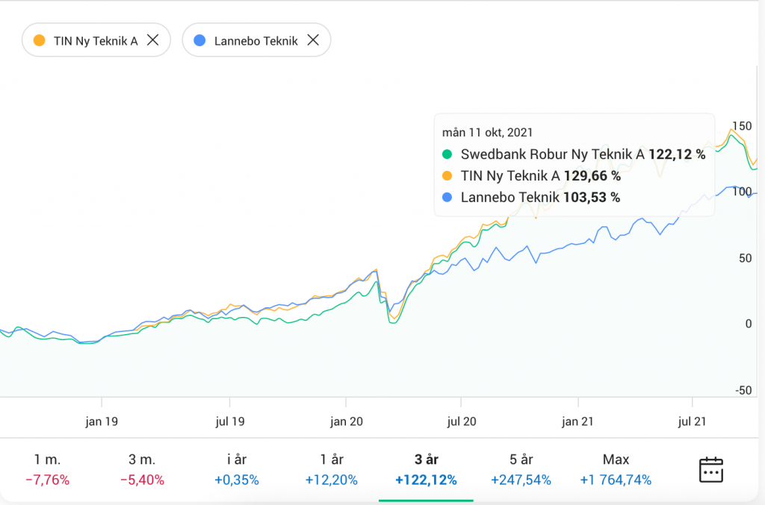Select the 1 m. time period
Image resolution: width=765 pixels, height=505 pixels.
(x=48, y=469)
